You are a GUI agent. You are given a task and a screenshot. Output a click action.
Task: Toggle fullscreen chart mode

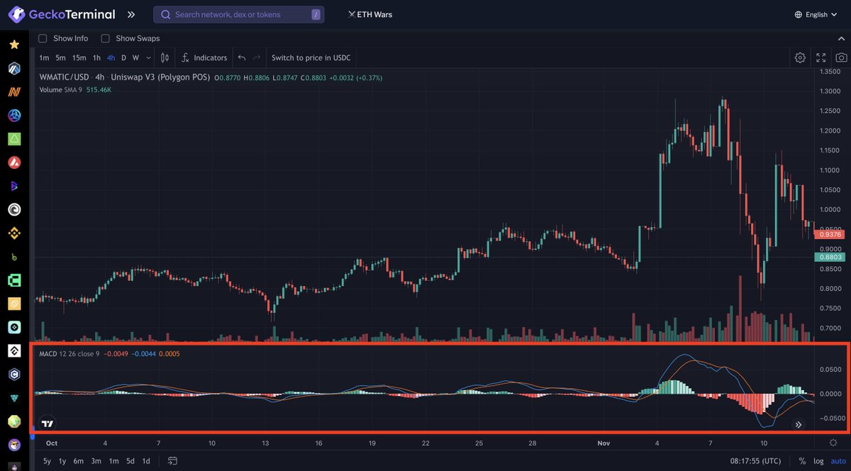[821, 57]
